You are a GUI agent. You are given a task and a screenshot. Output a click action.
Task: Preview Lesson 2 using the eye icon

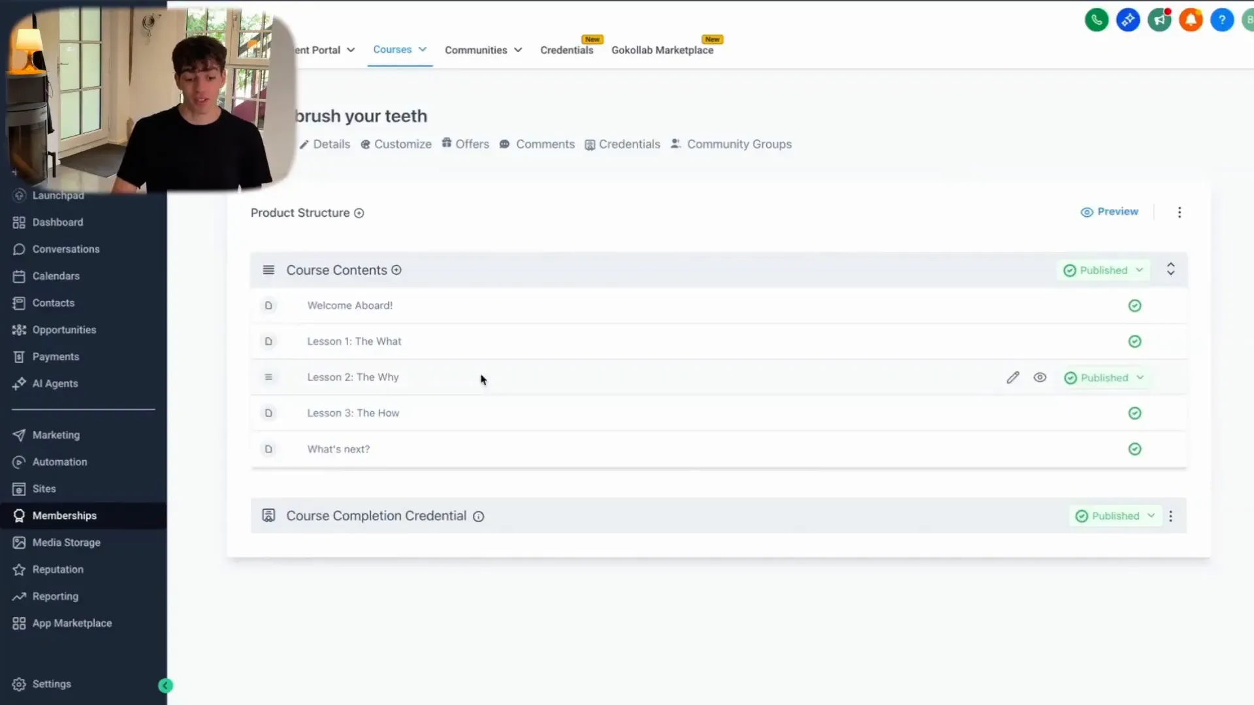[1040, 377]
